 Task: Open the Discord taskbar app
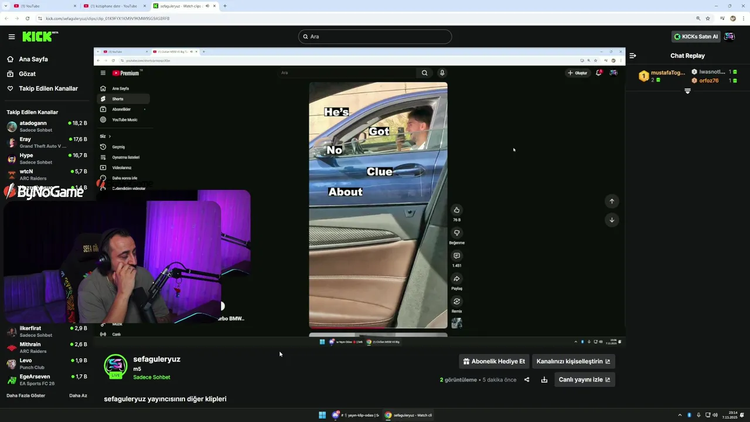pyautogui.click(x=356, y=415)
